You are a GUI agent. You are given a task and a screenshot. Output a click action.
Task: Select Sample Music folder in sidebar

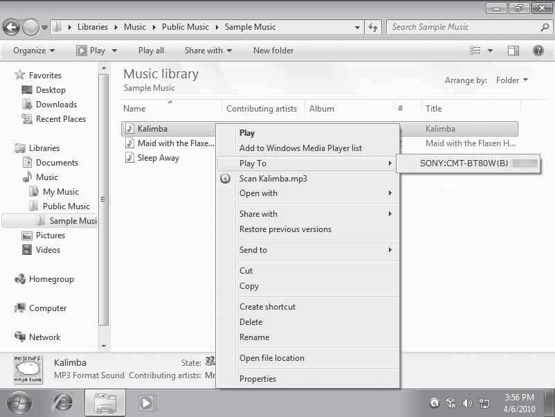(50, 221)
